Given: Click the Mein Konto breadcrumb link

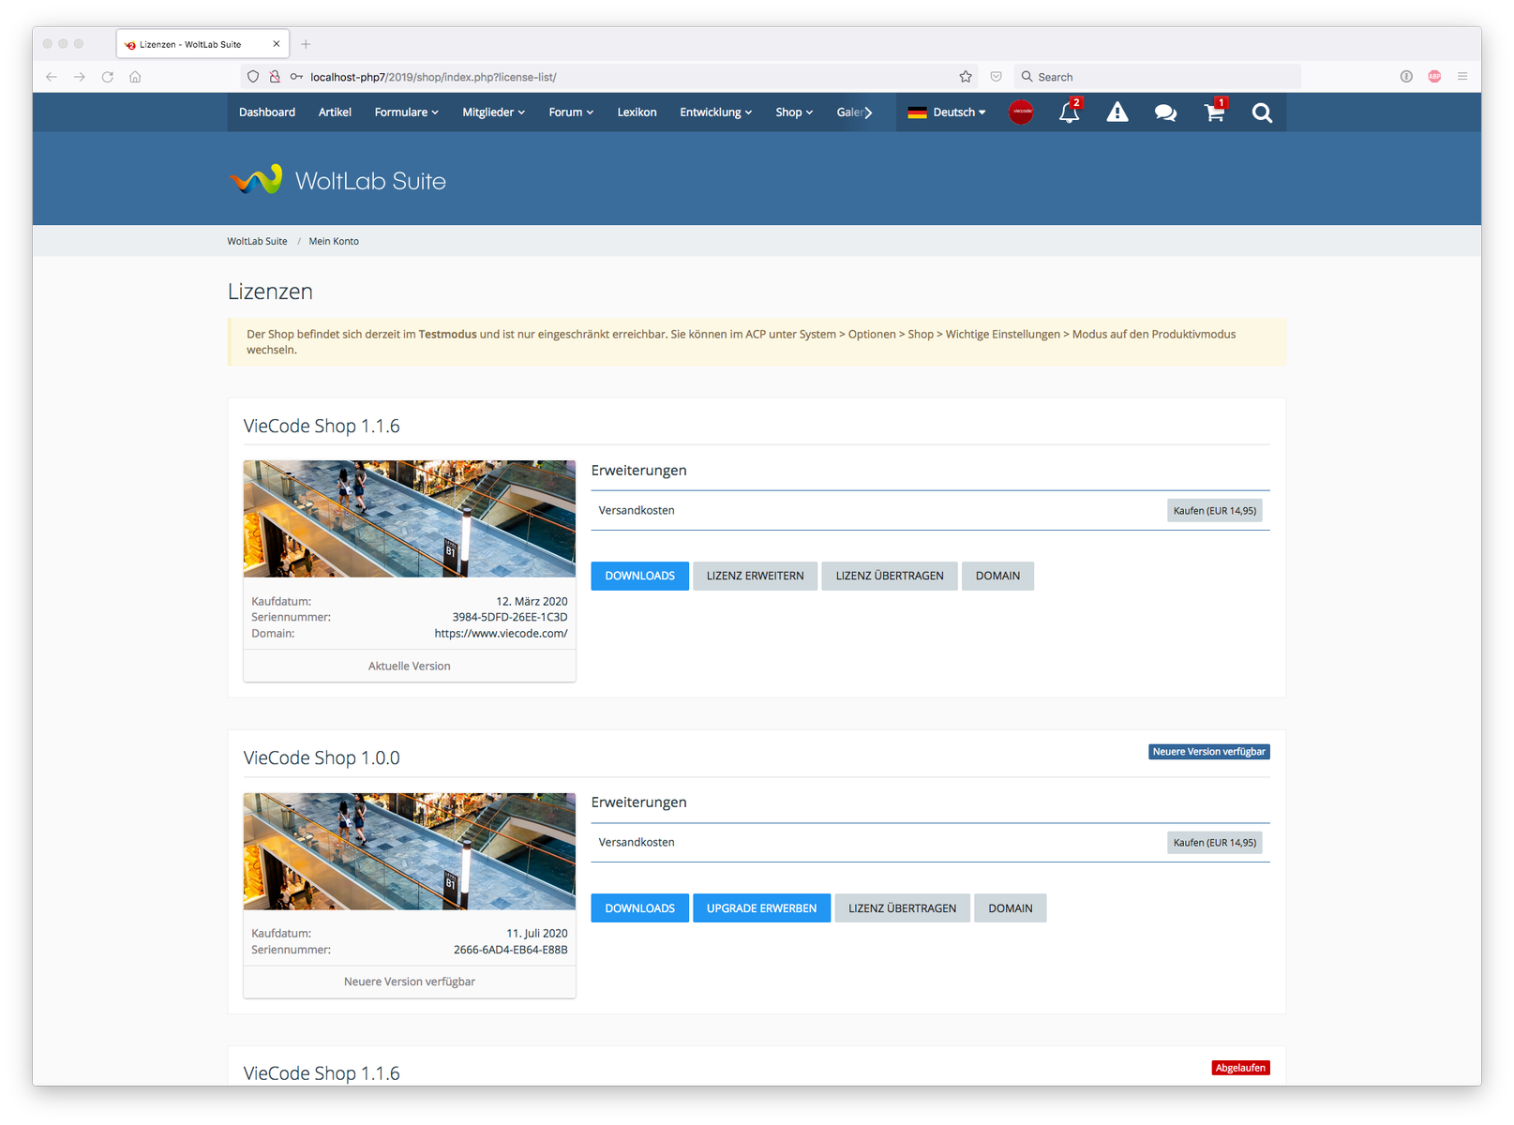Looking at the screenshot, I should click(x=334, y=242).
